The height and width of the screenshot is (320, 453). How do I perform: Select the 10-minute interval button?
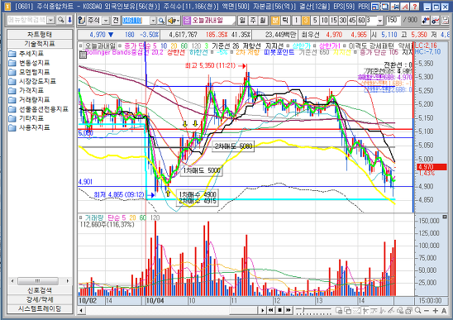(324, 20)
